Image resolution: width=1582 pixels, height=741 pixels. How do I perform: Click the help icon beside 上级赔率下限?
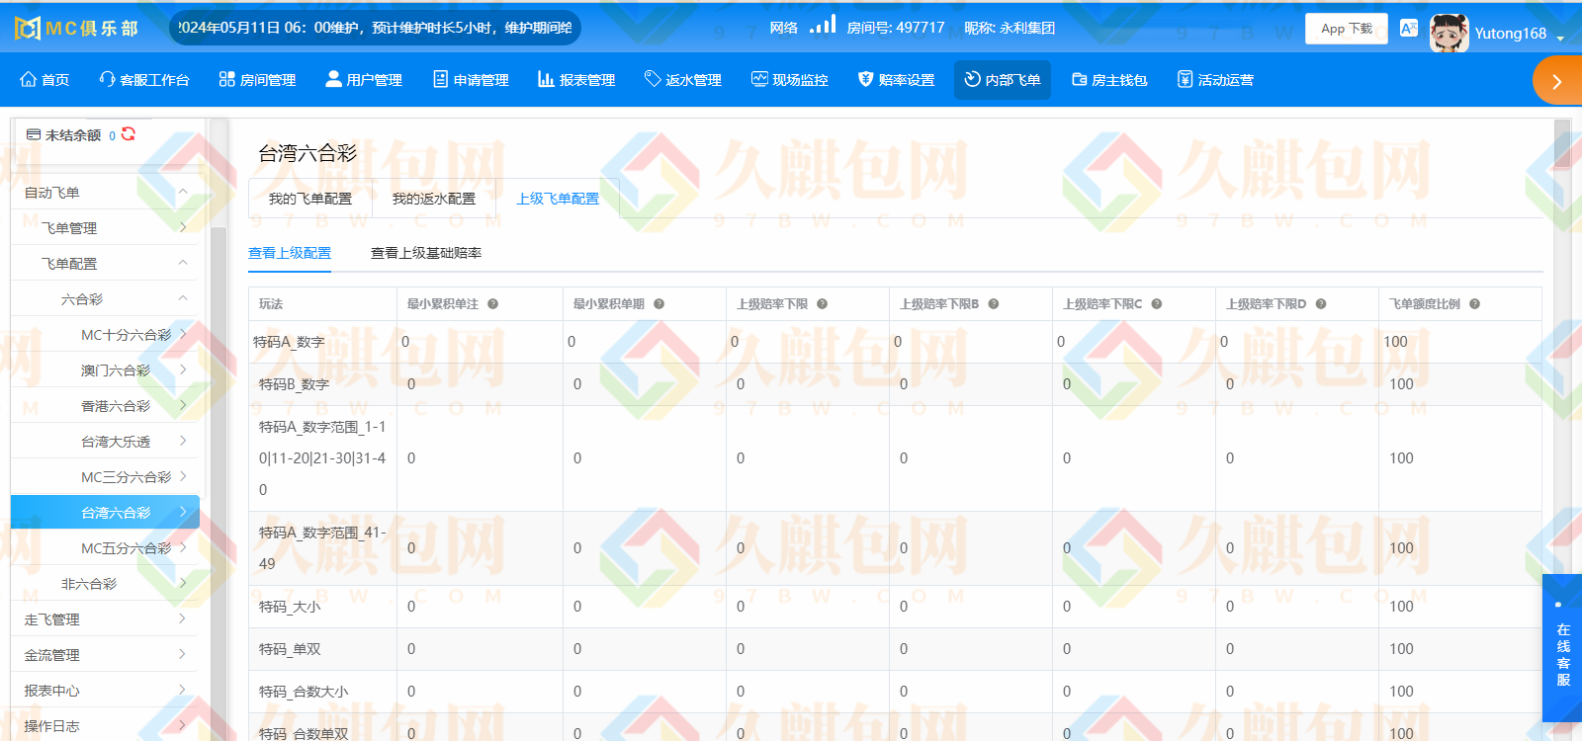click(x=822, y=304)
